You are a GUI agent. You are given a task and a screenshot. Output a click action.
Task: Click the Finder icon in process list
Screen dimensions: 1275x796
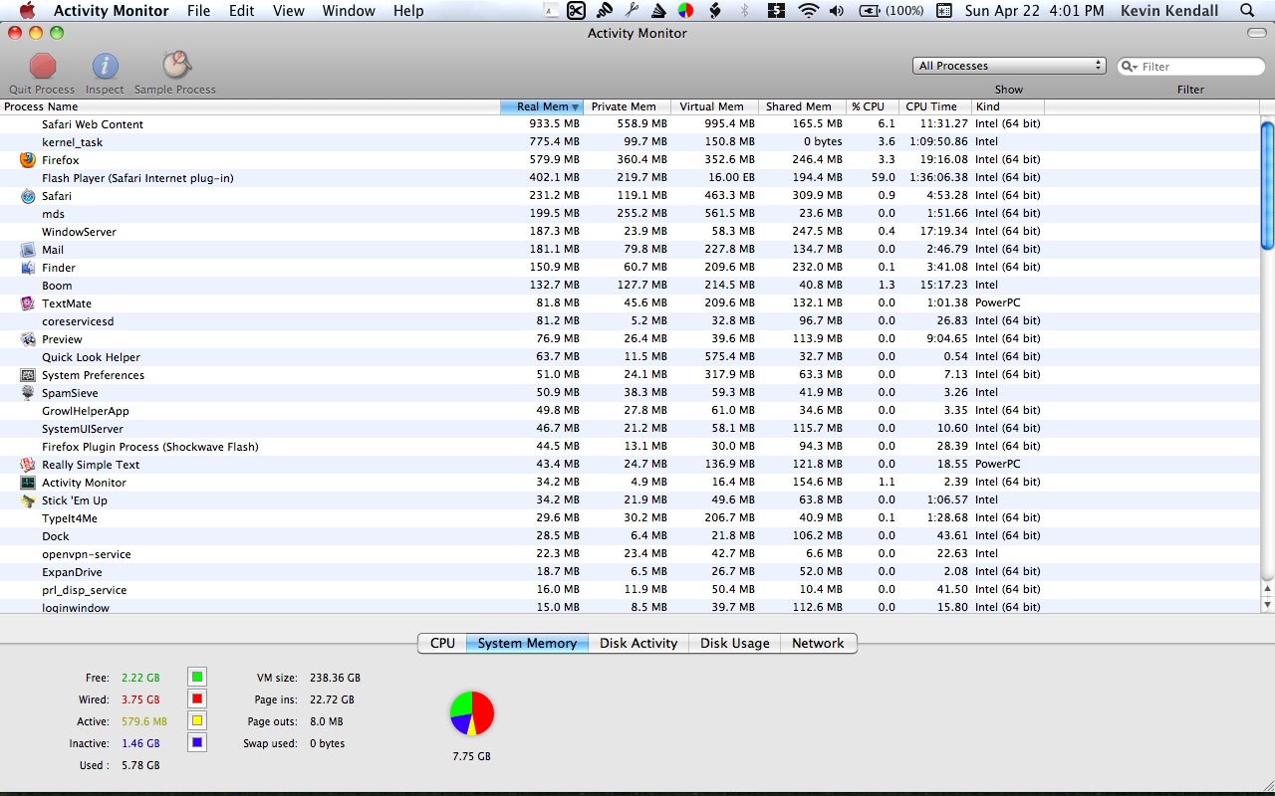pyautogui.click(x=28, y=268)
